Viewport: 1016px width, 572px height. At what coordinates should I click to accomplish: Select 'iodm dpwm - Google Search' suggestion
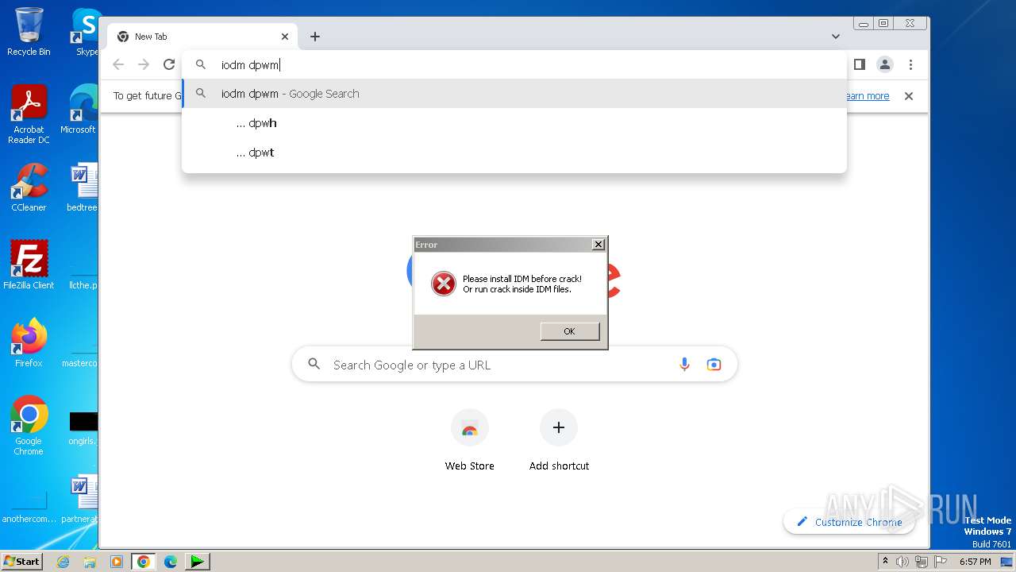(x=514, y=94)
